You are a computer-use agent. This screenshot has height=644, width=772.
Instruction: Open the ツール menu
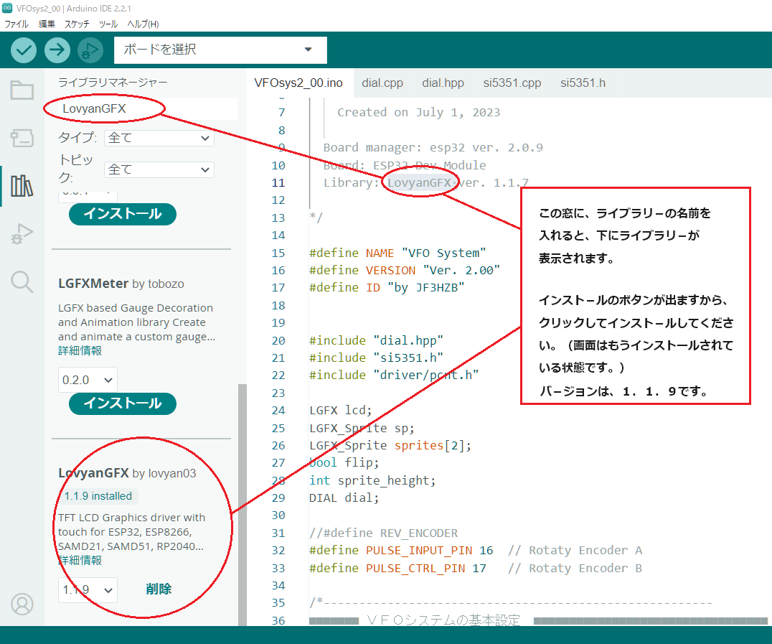(x=108, y=24)
